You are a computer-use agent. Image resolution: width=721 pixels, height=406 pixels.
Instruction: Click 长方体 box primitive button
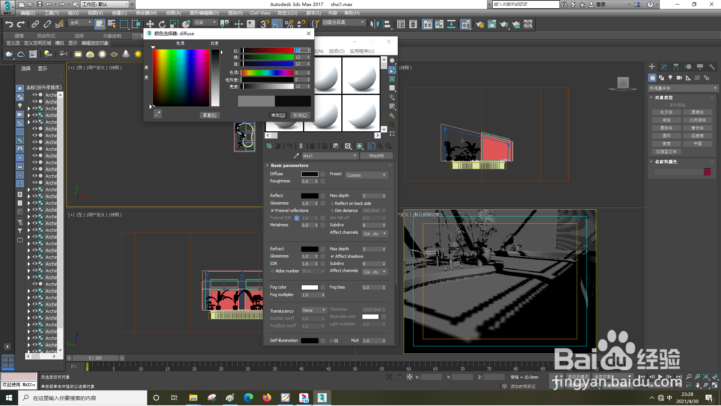(x=667, y=112)
